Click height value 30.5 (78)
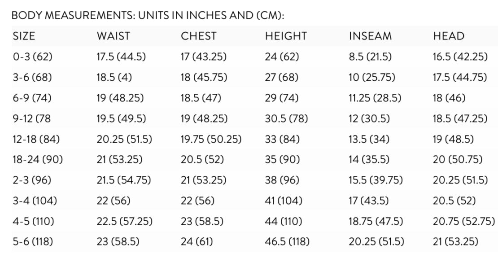 coord(287,118)
